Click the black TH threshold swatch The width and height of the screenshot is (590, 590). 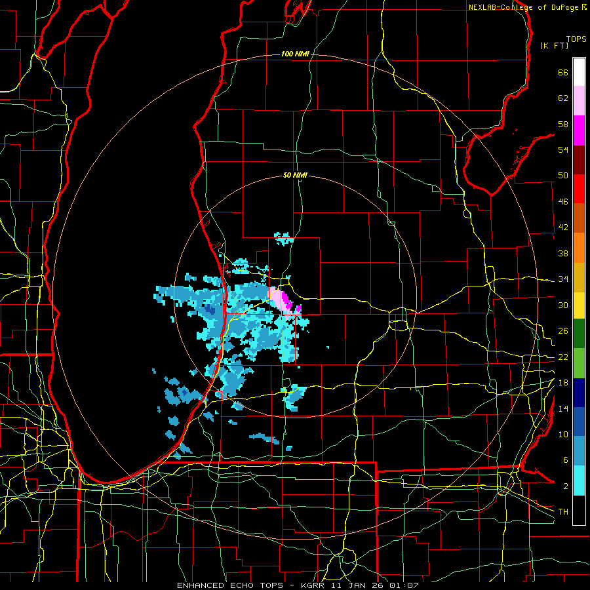579,510
